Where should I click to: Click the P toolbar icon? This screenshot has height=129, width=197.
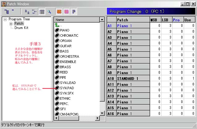[74, 11]
